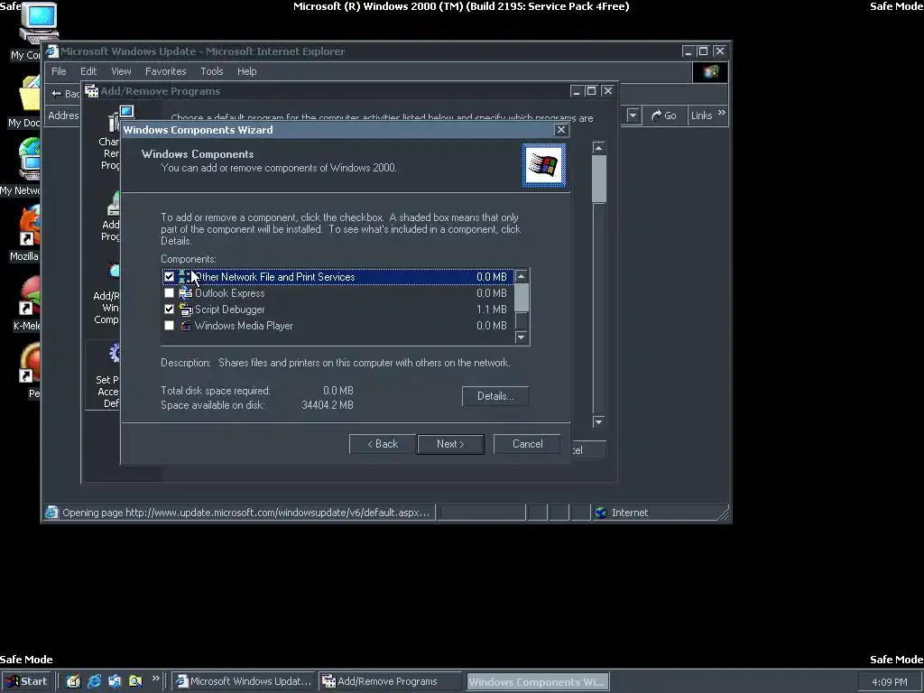Click Add/Remove Windows Components sidebar icon
The image size is (924, 693).
coord(115,271)
